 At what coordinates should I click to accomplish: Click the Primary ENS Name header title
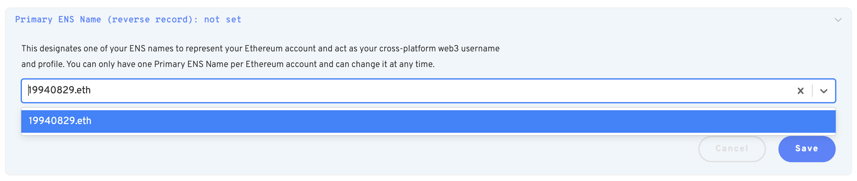coord(128,20)
